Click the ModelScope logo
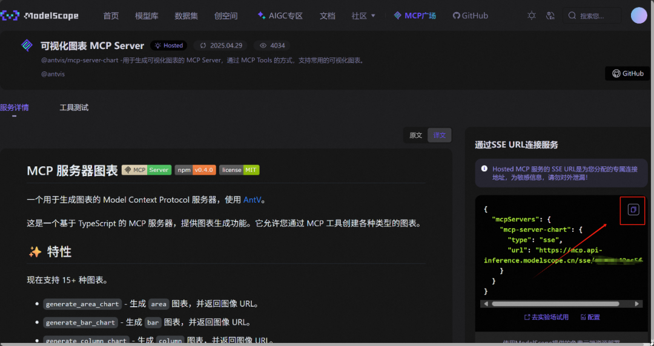 (39, 16)
